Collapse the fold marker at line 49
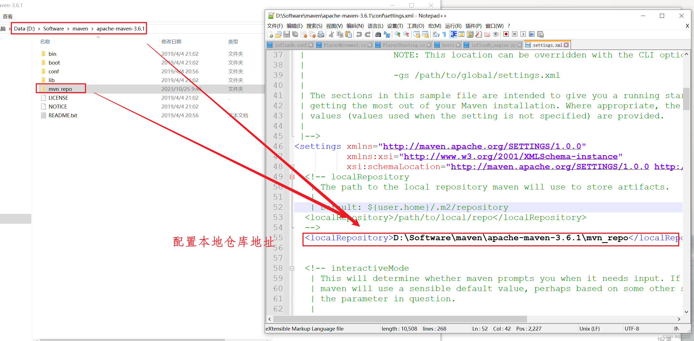The width and height of the screenshot is (694, 341). point(292,177)
